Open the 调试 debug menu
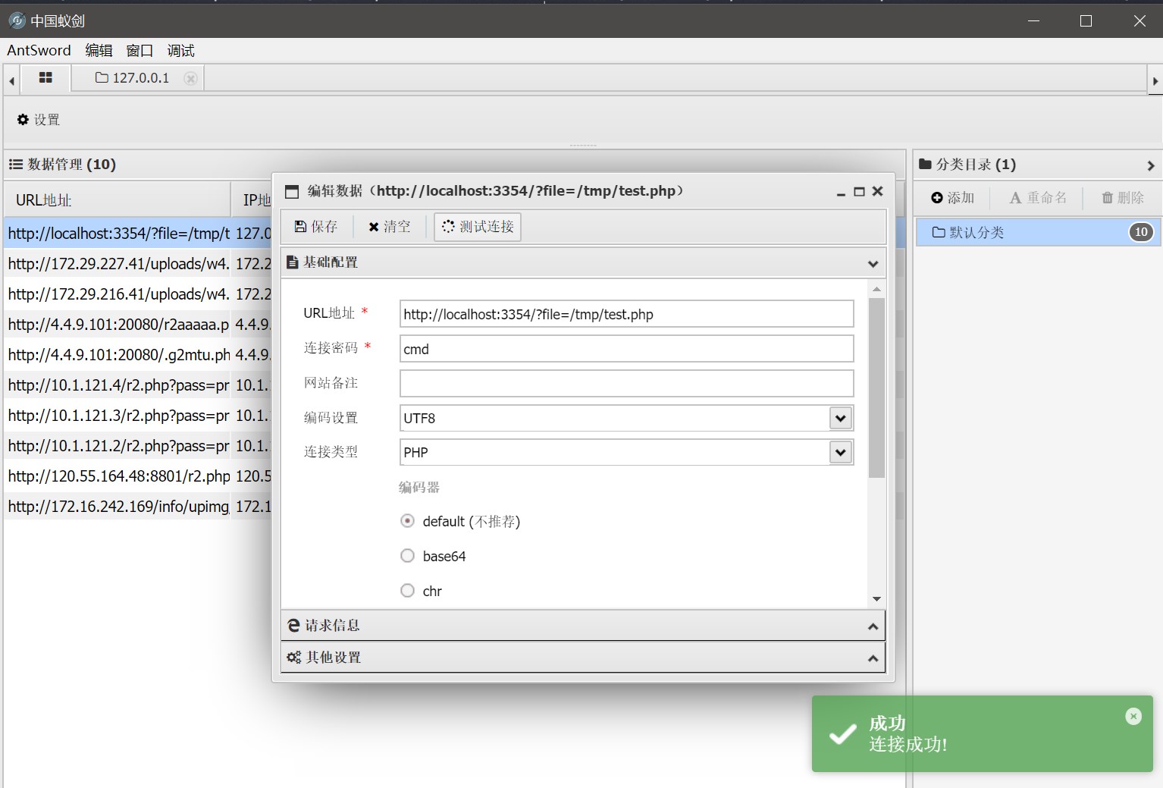Viewport: 1163px width, 788px height. (x=180, y=51)
